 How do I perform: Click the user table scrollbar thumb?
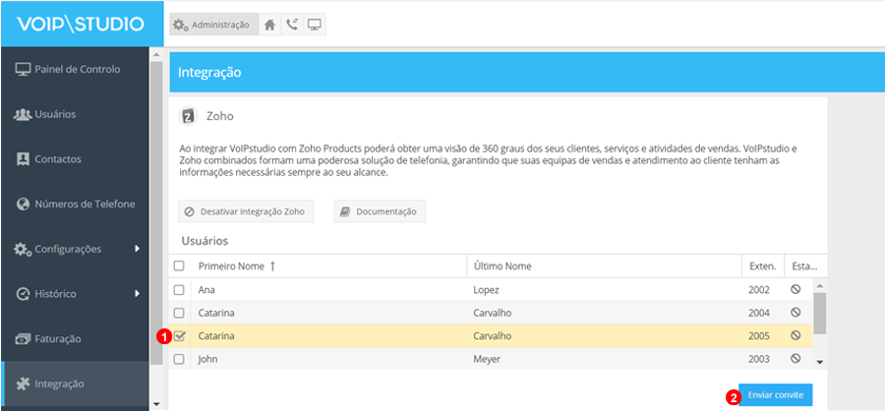[820, 313]
